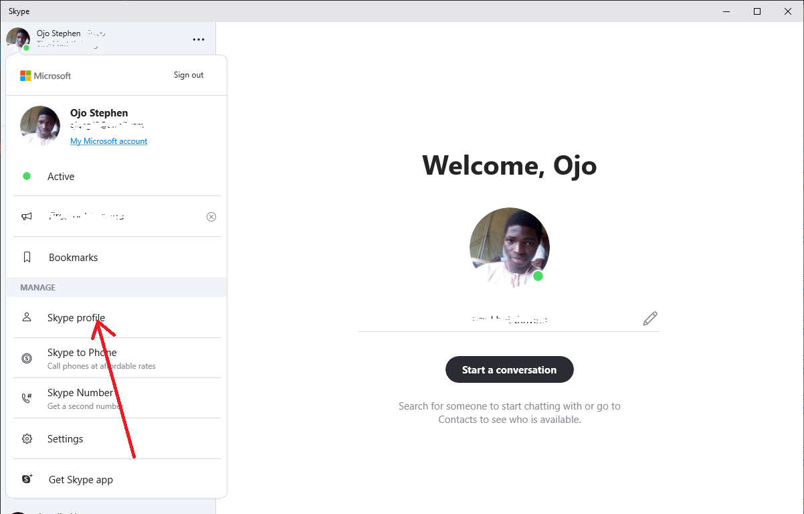Minimize the Skype window
The height and width of the screenshot is (514, 804).
click(727, 11)
